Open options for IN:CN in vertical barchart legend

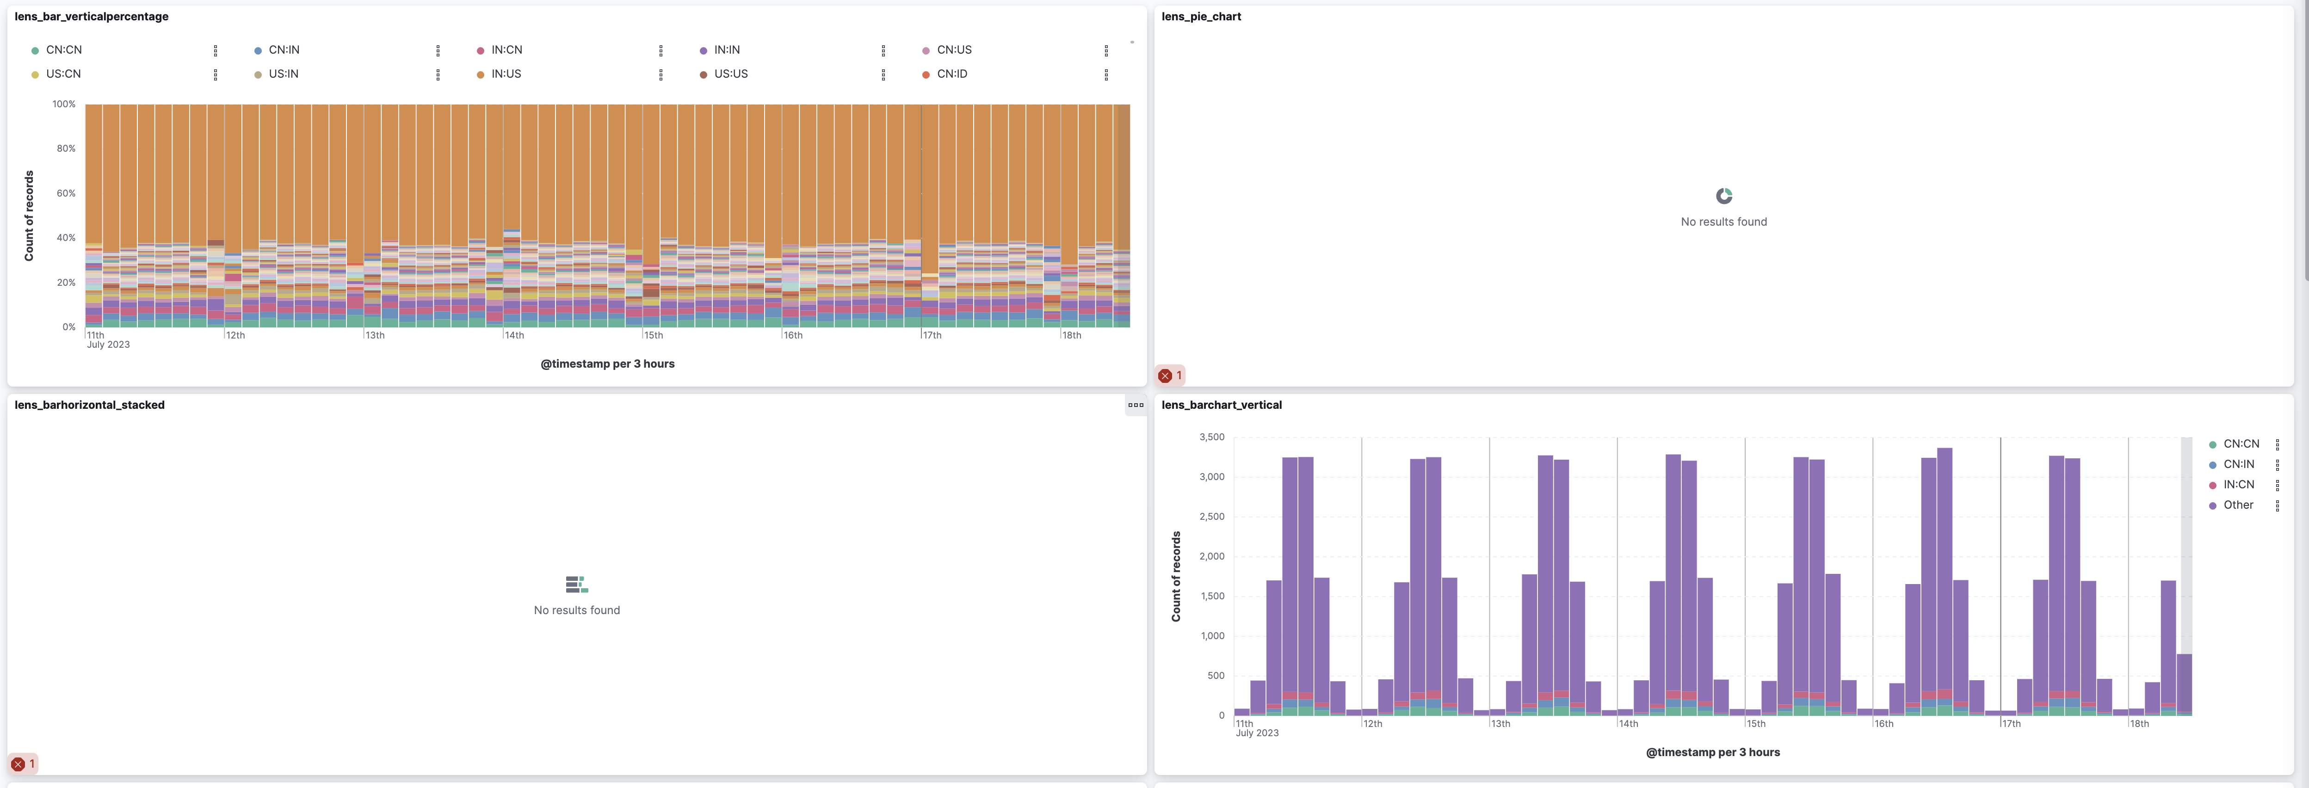click(x=2277, y=485)
